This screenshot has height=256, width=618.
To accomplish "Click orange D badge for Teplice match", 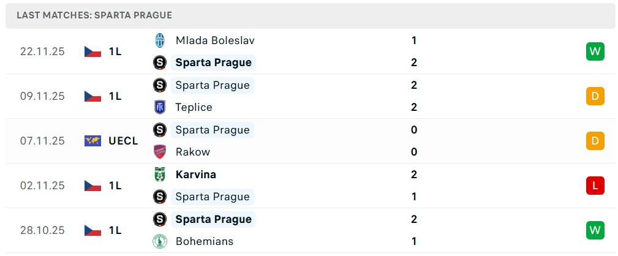I will [595, 96].
